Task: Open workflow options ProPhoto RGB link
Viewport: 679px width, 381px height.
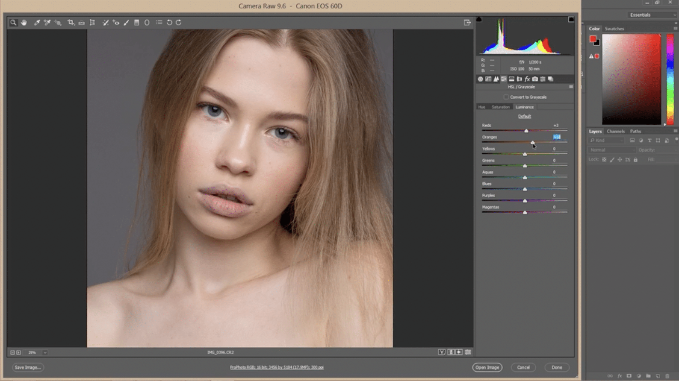Action: click(x=277, y=367)
